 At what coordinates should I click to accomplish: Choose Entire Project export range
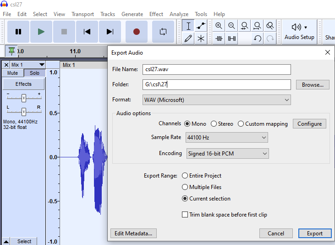coord(185,176)
